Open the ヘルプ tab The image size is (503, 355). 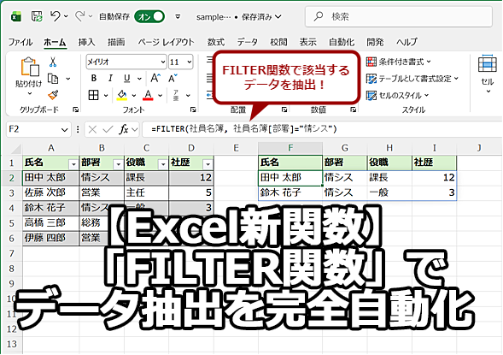(x=406, y=42)
